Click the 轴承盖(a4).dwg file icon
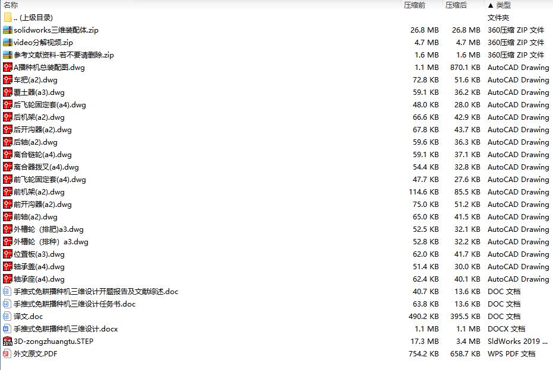 point(8,266)
